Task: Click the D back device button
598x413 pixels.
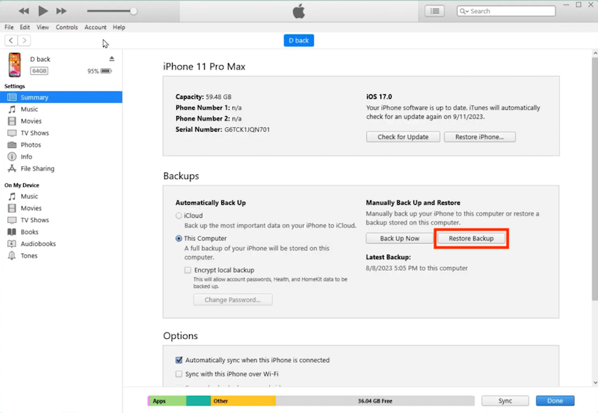Action: click(298, 40)
